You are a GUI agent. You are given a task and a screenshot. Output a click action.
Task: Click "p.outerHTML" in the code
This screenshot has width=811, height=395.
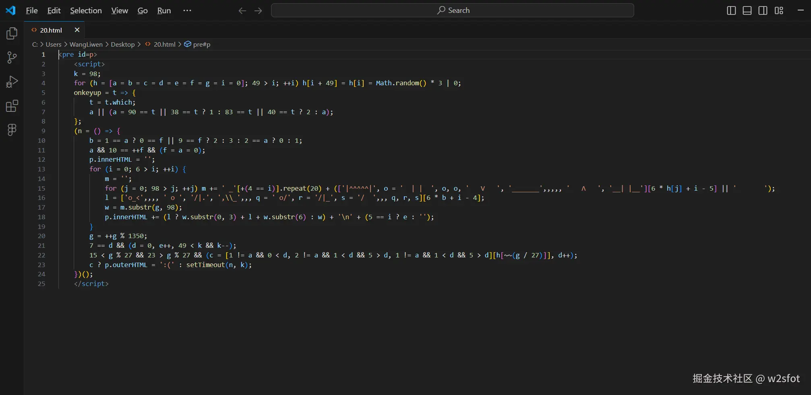click(x=126, y=265)
